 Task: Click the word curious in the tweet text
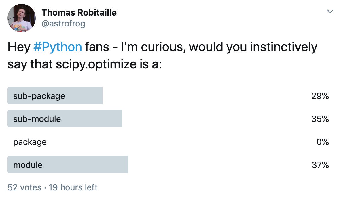click(163, 47)
